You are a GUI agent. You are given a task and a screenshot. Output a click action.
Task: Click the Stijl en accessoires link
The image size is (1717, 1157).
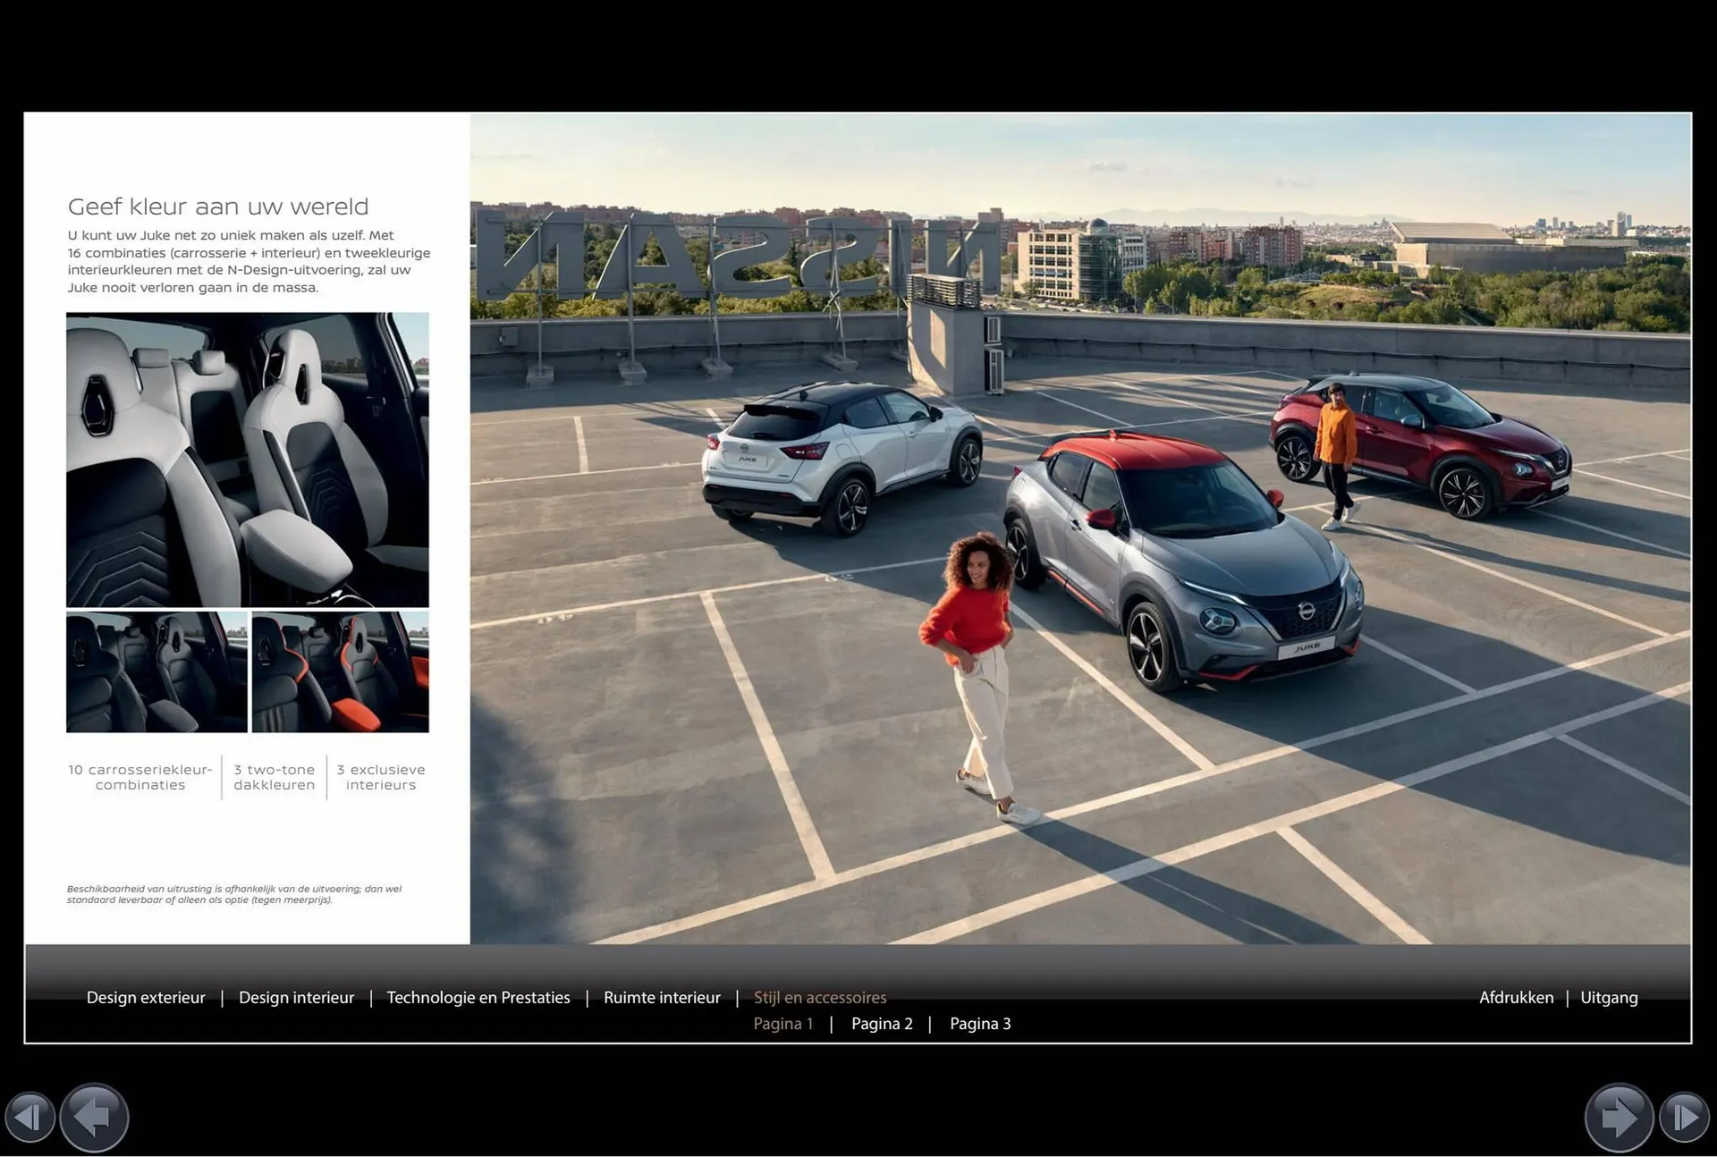tap(820, 997)
